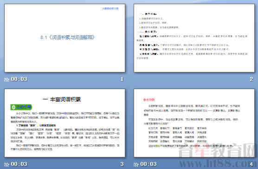
Task: Select the slide 2 thumbnail
Action: pyautogui.click(x=194, y=38)
